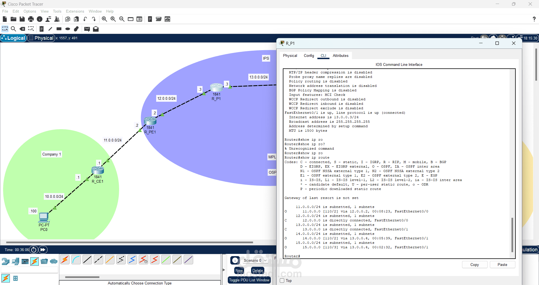Click the PC0 computer icon
The width and height of the screenshot is (539, 285).
coord(44,217)
